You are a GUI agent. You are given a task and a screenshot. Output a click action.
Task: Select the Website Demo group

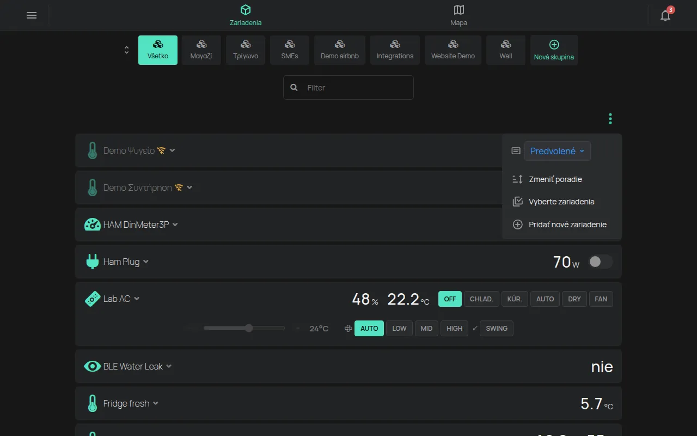click(453, 50)
